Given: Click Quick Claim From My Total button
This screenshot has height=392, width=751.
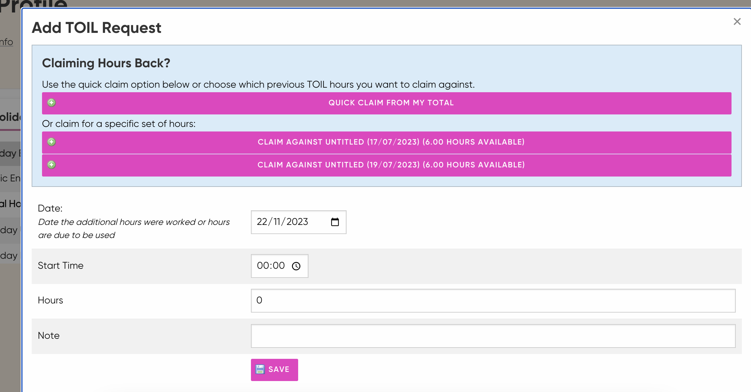Looking at the screenshot, I should point(386,103).
